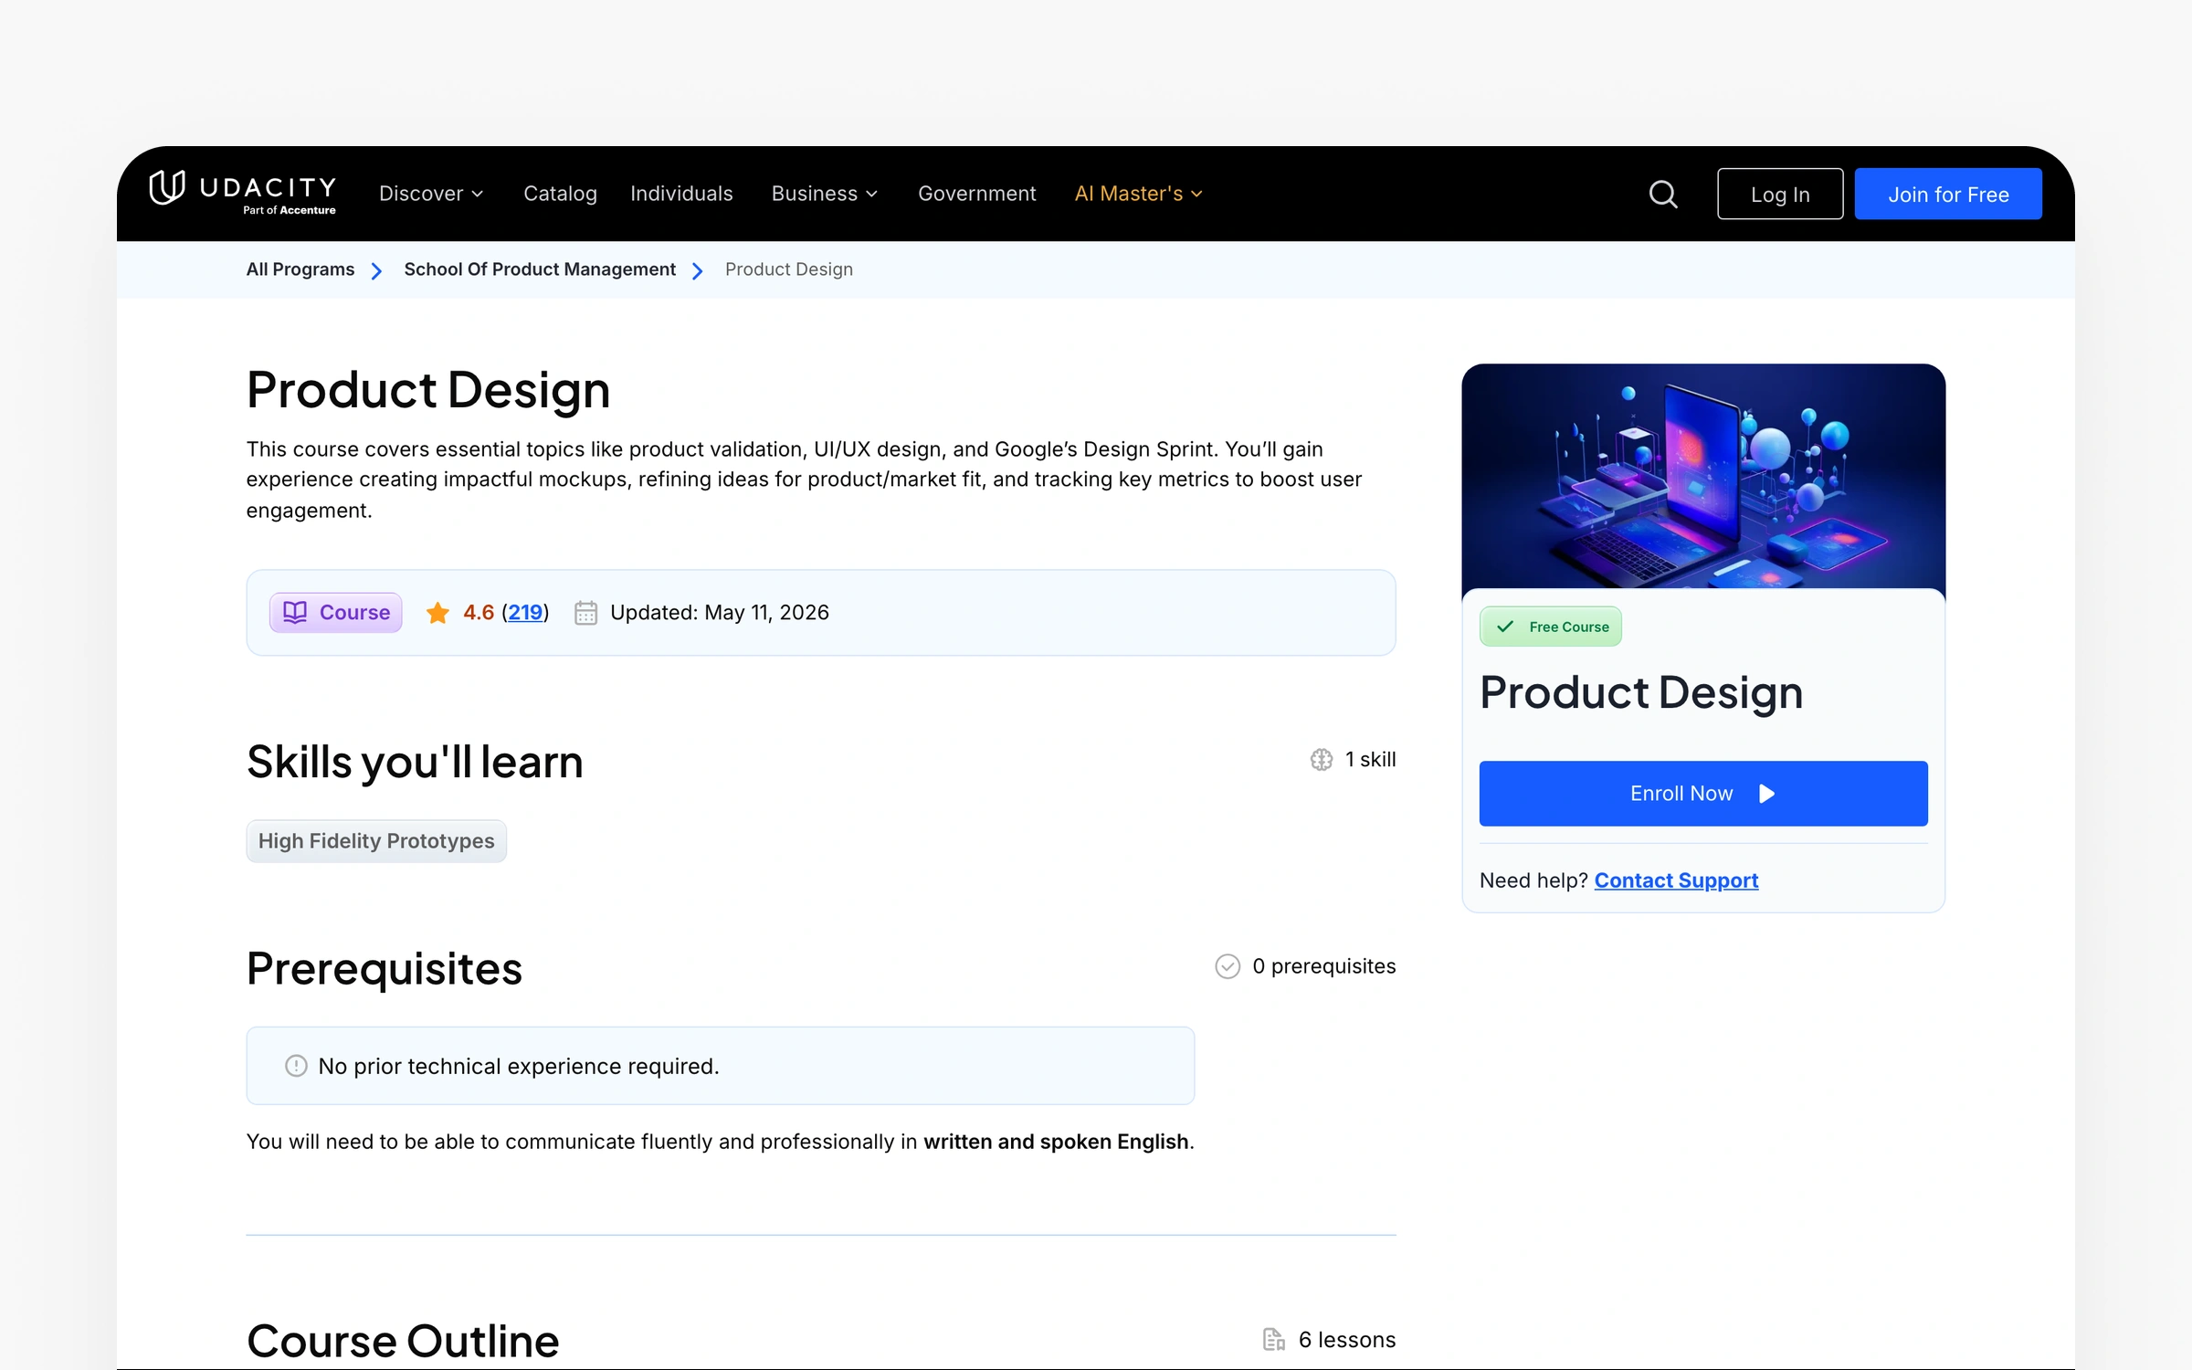Click the '0 prerequisites' count text
The image size is (2192, 1370).
(1324, 966)
